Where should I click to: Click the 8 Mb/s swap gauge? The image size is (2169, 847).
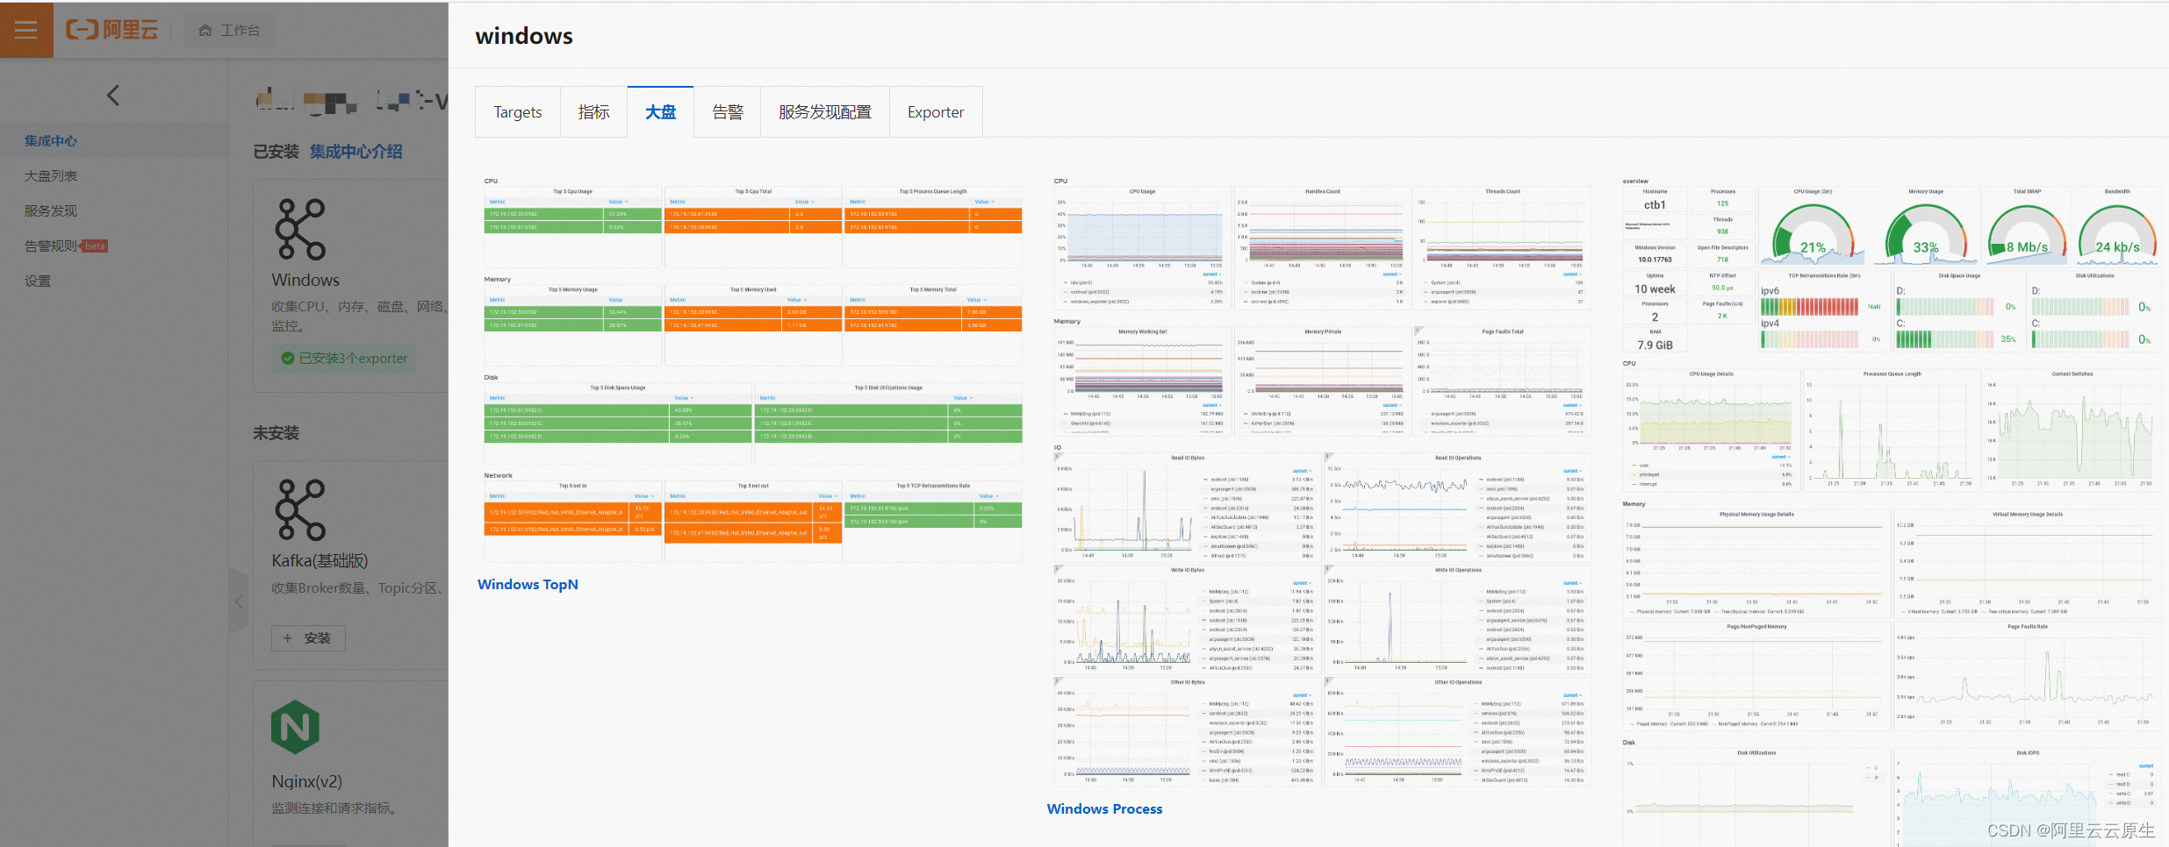click(2027, 232)
